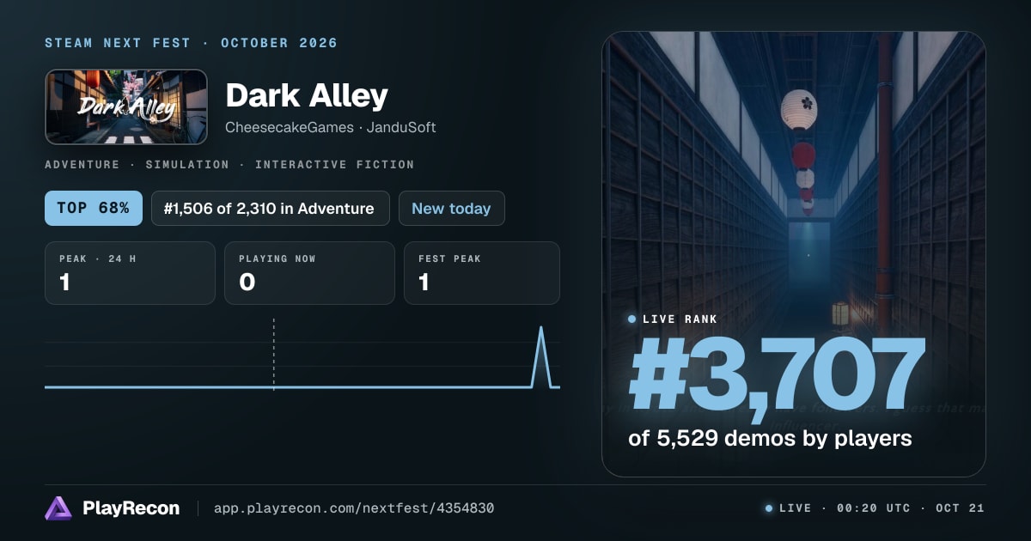
Task: Click the live indicator dot in the footer
Action: (769, 508)
